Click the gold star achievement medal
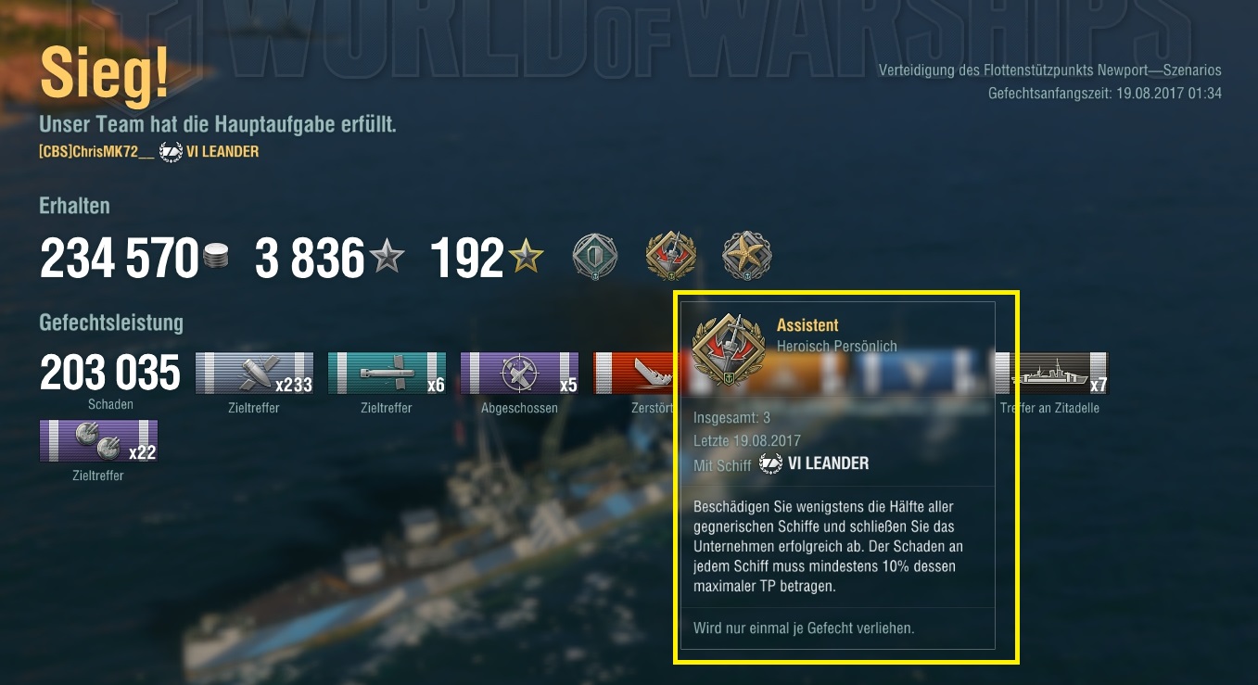The image size is (1258, 685). (x=747, y=257)
